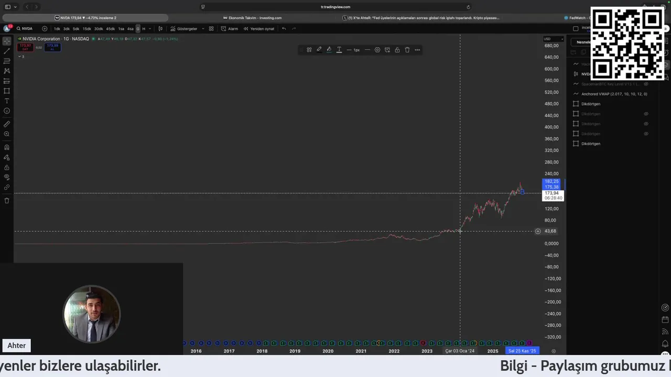Screen dimensions: 671x377
Task: Show the third Dikdörtgen object
Action: 646,124
